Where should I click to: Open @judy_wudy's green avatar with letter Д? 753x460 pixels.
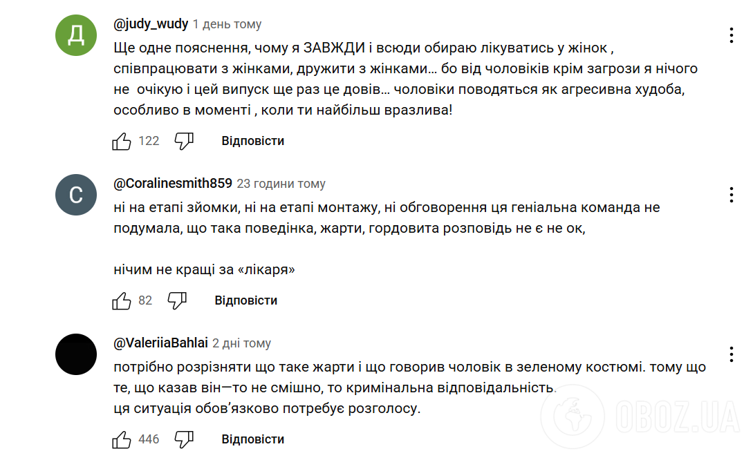click(75, 35)
